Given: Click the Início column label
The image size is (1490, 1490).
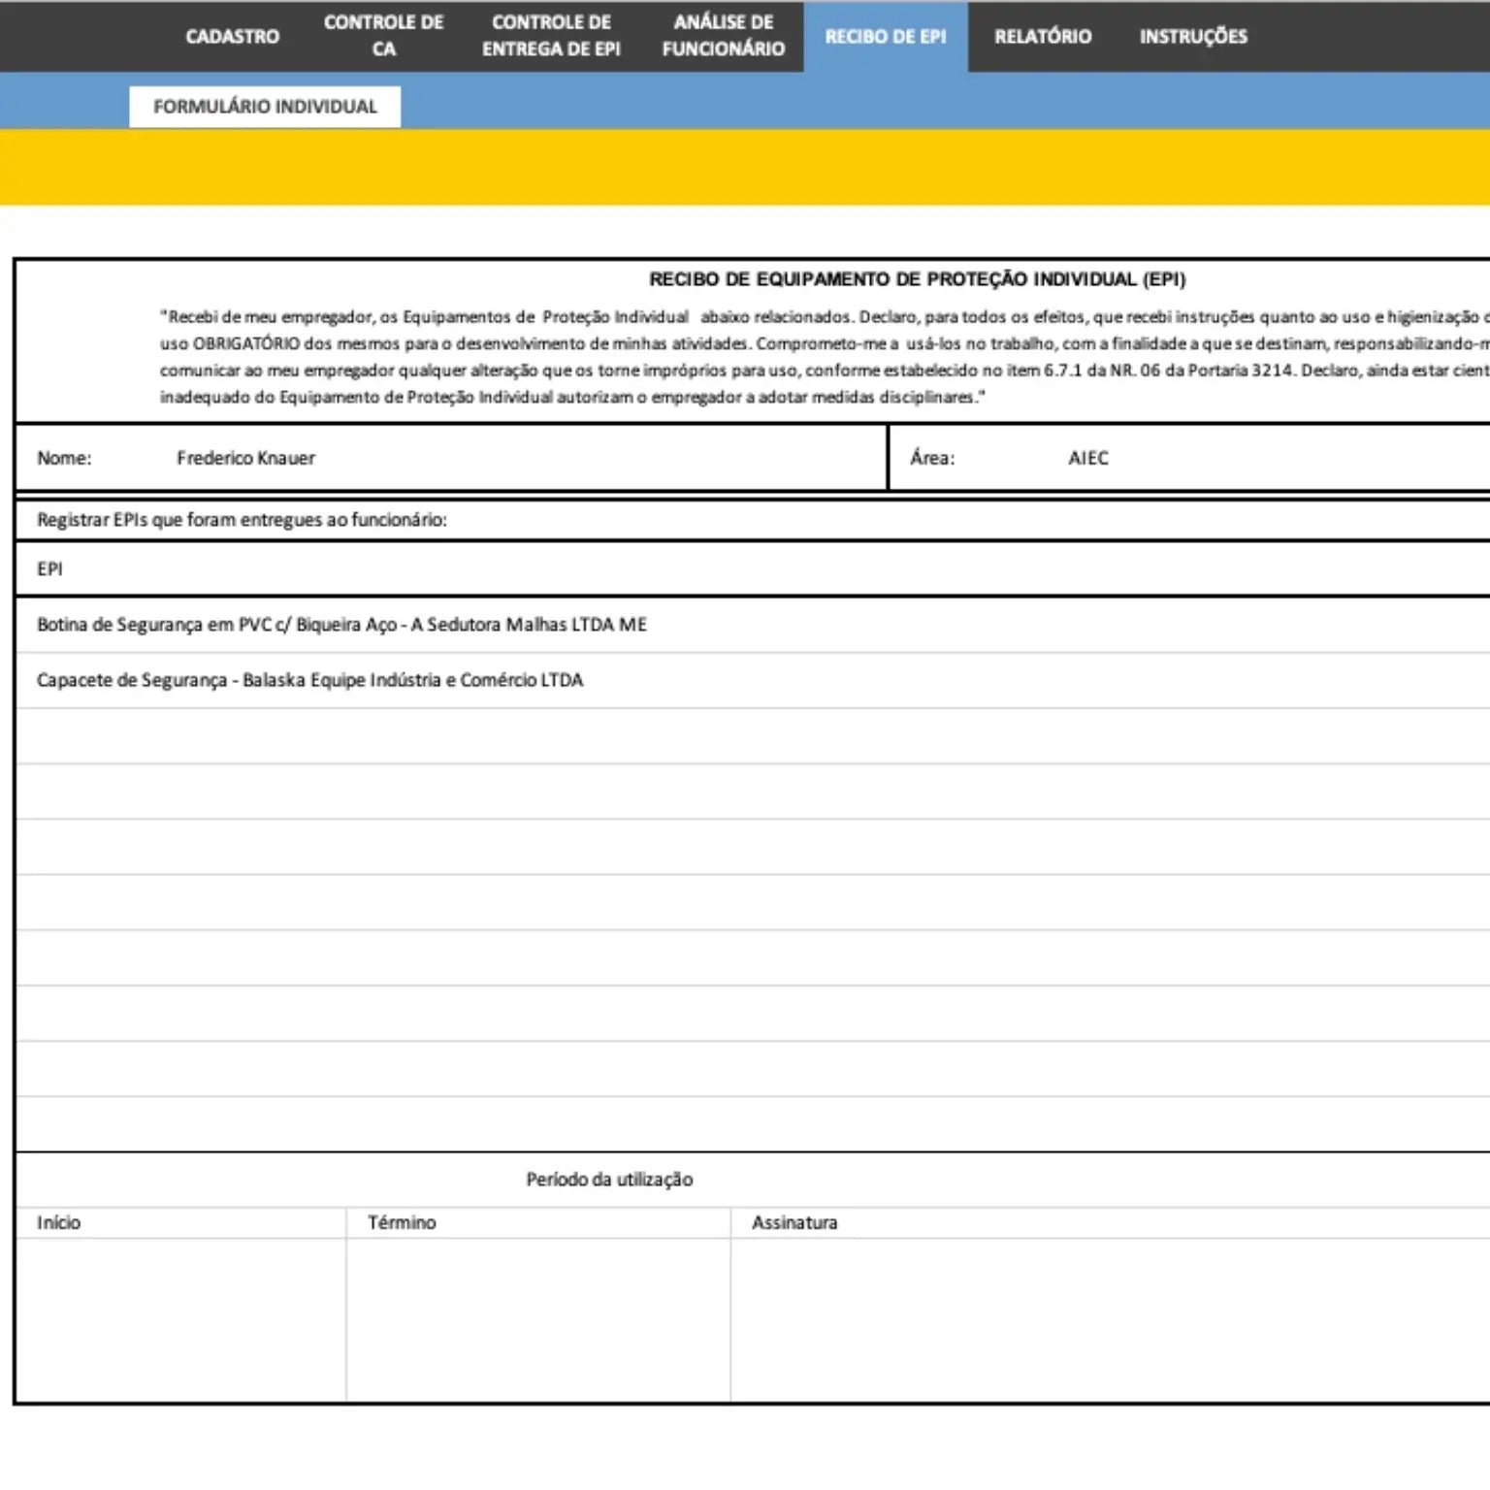Looking at the screenshot, I should (x=58, y=1222).
